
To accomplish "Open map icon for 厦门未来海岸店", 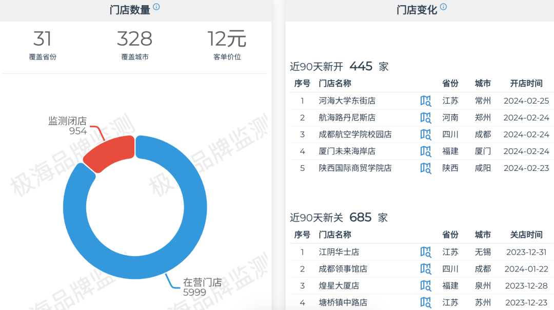I will pyautogui.click(x=426, y=151).
